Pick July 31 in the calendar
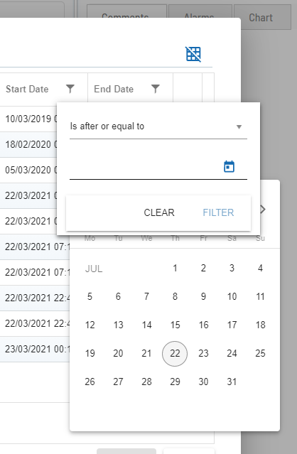 click(x=232, y=382)
